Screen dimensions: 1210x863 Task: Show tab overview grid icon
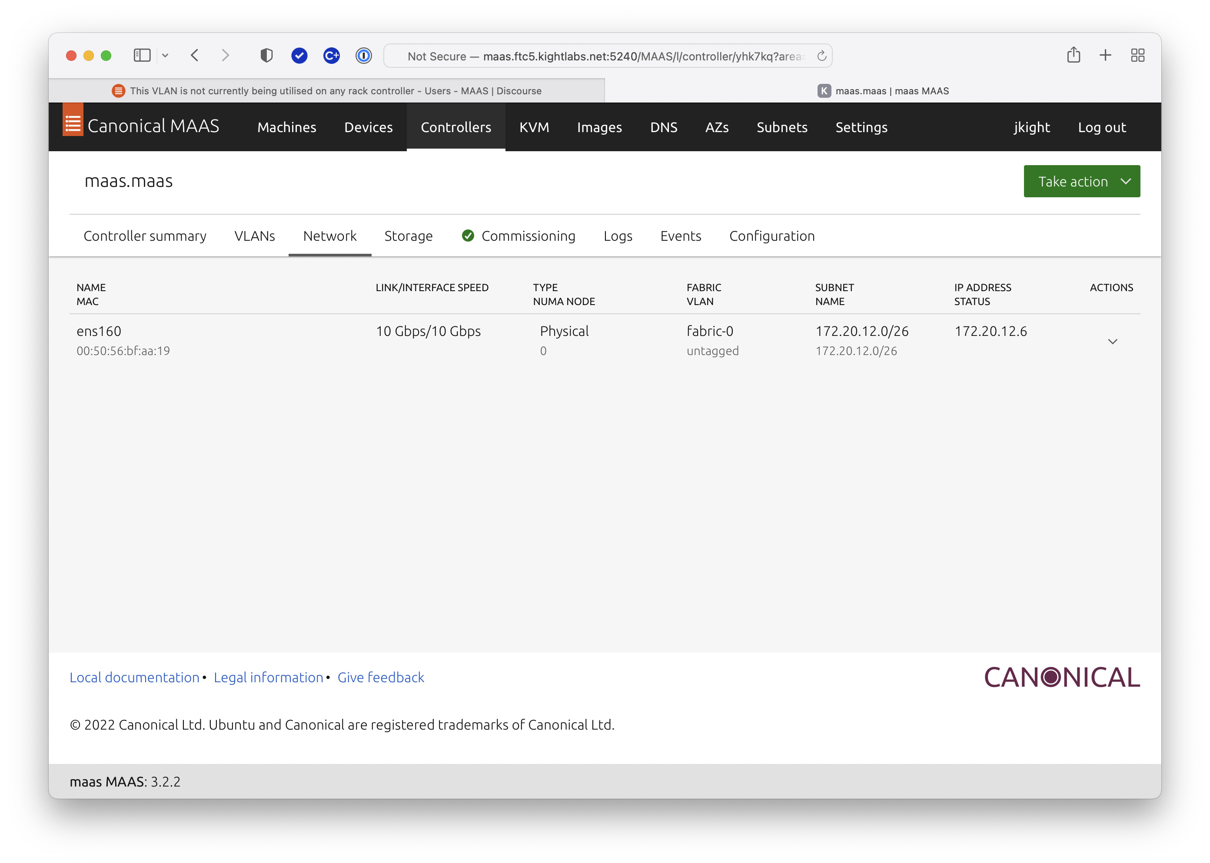click(x=1137, y=55)
